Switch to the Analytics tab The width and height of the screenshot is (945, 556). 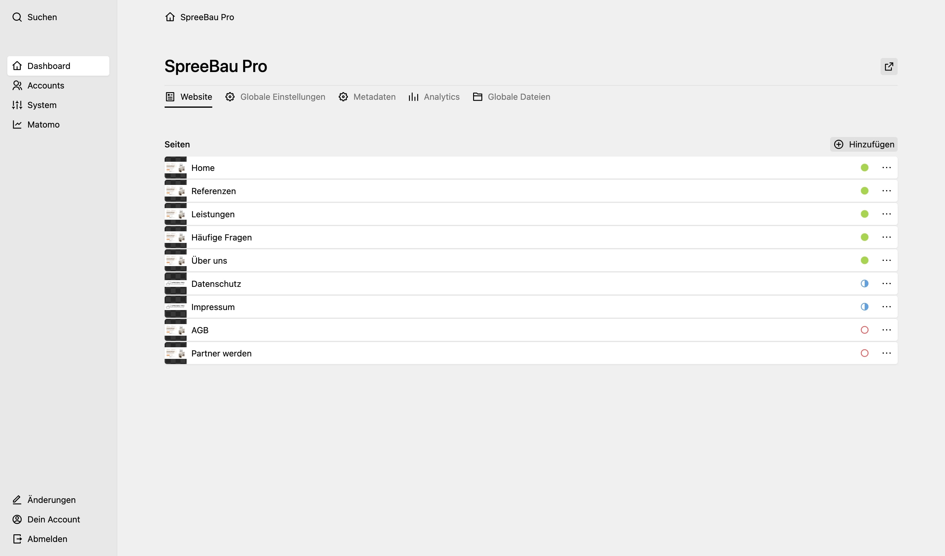click(434, 97)
